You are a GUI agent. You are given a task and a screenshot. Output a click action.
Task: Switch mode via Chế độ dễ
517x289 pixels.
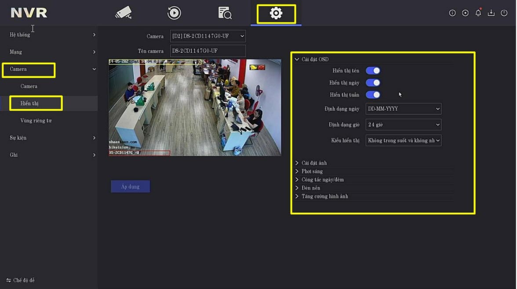[x=20, y=280]
